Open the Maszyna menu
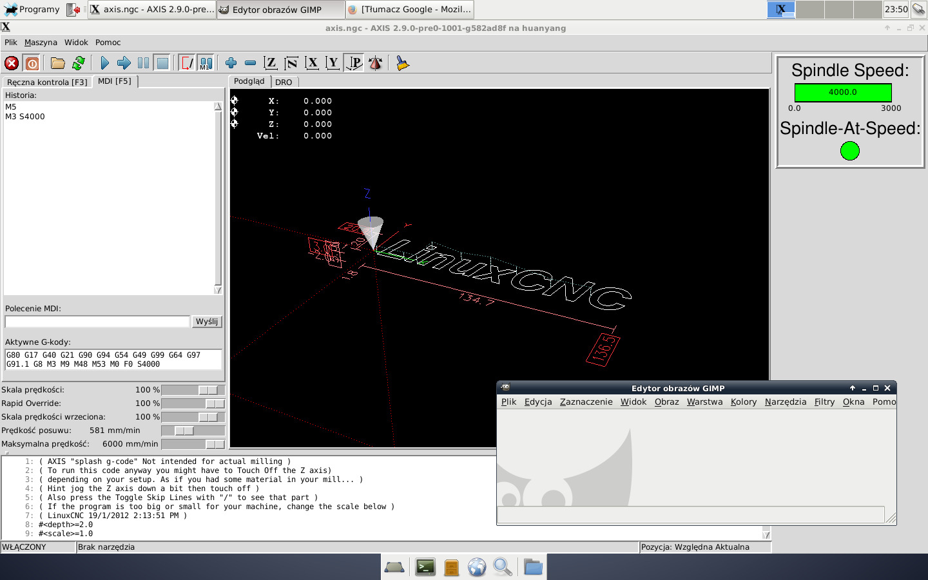Screen dimensions: 928x580 (x=41, y=43)
